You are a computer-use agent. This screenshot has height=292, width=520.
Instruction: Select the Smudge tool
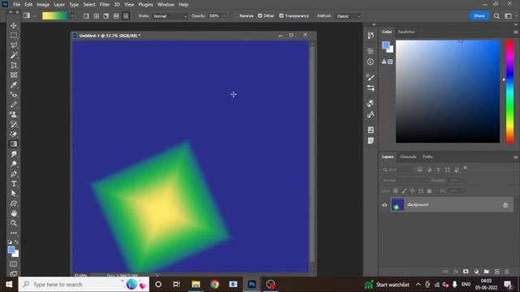(14, 154)
